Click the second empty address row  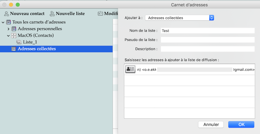[x=190, y=91]
